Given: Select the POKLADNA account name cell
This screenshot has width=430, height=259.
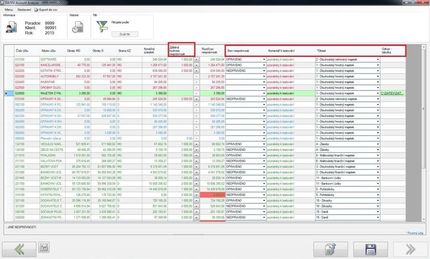Looking at the screenshot, I should tap(53, 155).
